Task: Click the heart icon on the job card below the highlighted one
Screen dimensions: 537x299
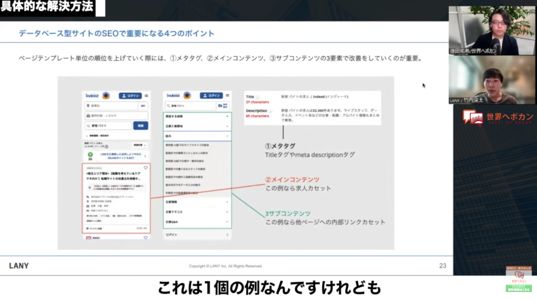Action: 146,237
